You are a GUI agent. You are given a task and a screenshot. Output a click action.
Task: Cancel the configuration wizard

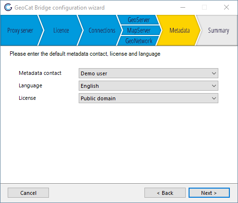28,193
